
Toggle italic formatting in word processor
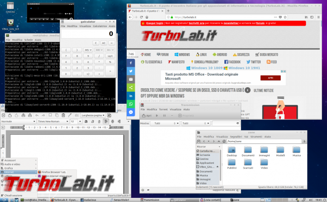click(93, 121)
